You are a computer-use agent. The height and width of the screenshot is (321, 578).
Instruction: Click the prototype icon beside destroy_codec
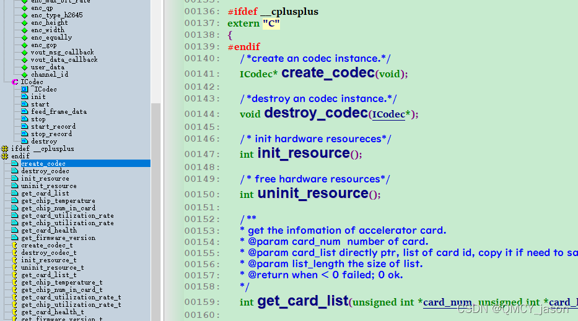tap(15, 171)
